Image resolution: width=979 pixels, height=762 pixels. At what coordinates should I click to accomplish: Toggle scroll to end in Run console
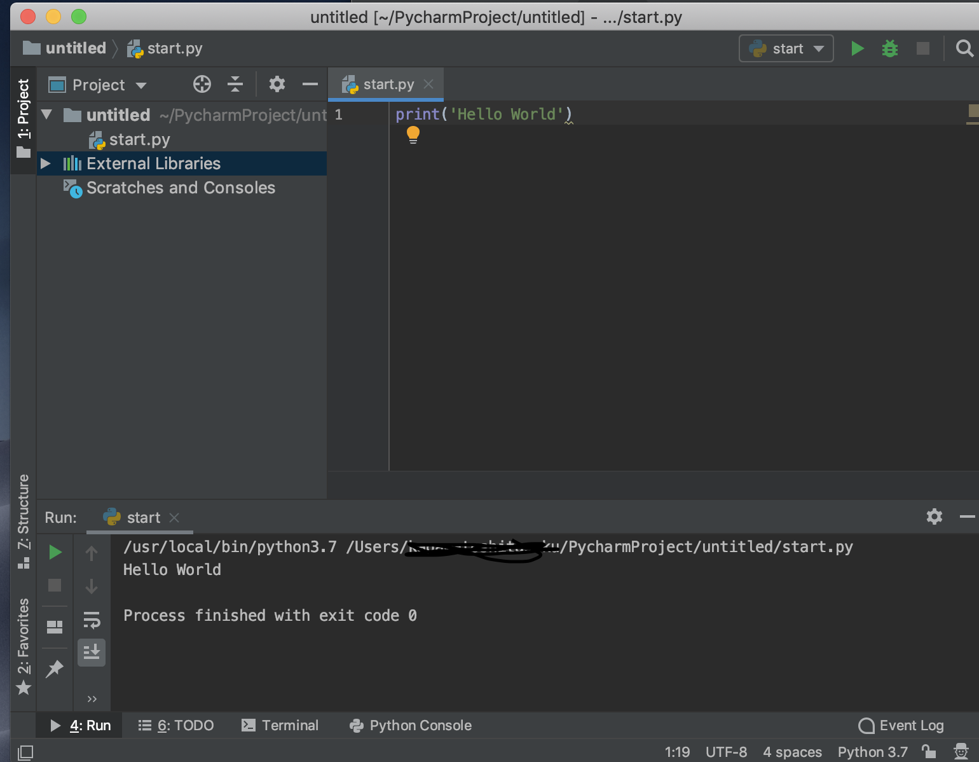[92, 653]
